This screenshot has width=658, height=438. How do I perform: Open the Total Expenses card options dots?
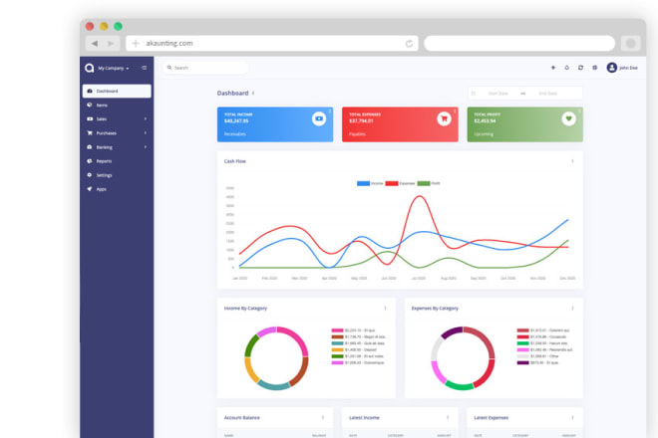pyautogui.click(x=455, y=111)
